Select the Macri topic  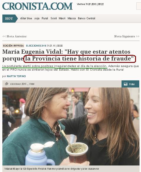pos(62,18)
